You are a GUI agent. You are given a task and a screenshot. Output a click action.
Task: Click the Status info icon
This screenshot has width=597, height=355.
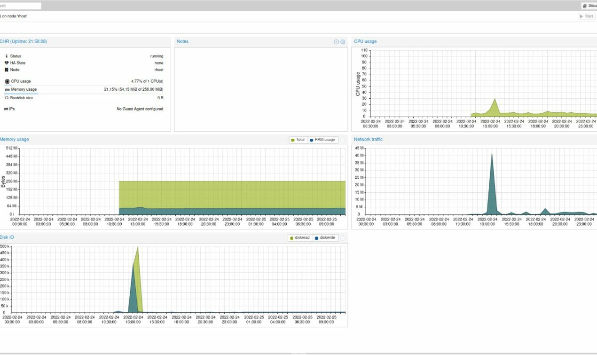pos(7,56)
